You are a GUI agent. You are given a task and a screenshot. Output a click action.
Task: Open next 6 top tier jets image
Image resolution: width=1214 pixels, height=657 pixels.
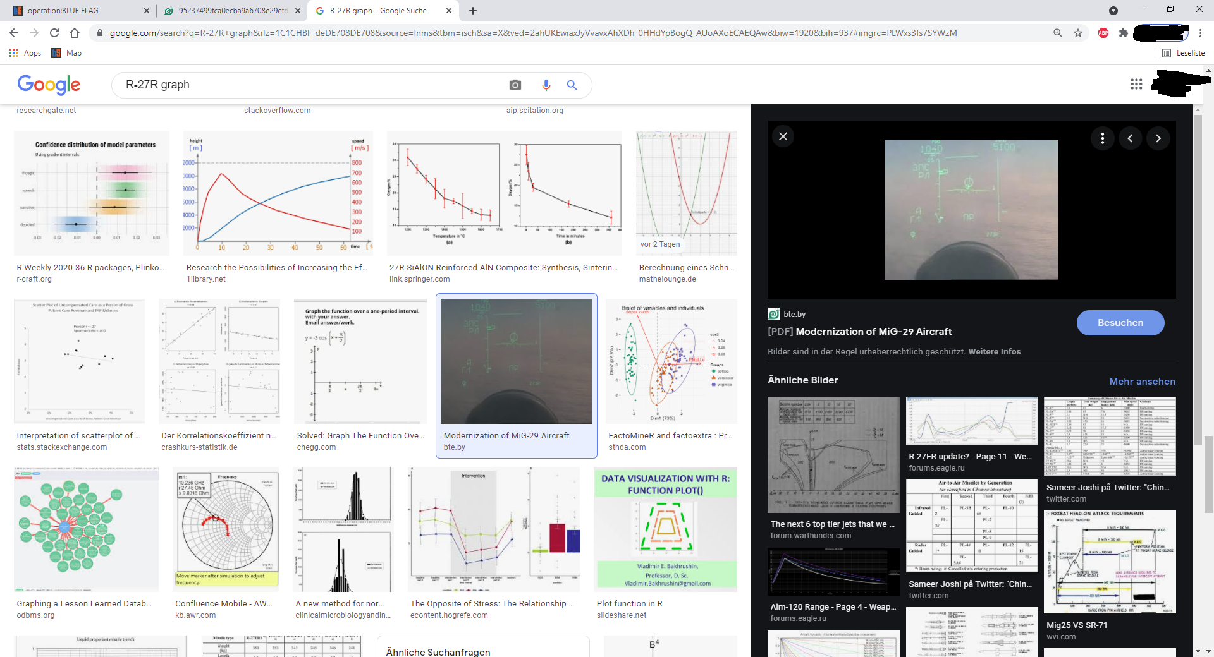[834, 455]
